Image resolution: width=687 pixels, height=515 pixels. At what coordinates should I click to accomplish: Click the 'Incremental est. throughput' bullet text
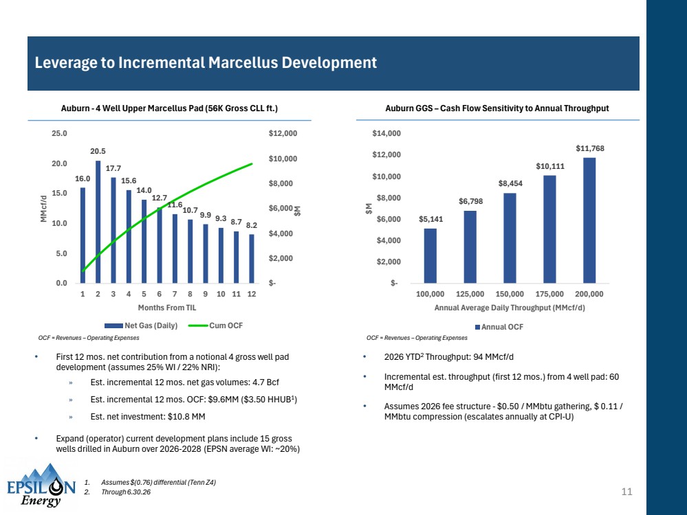tap(501, 382)
